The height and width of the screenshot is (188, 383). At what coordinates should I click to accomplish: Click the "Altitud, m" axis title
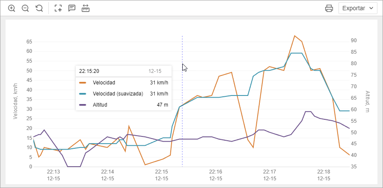pos(367,101)
